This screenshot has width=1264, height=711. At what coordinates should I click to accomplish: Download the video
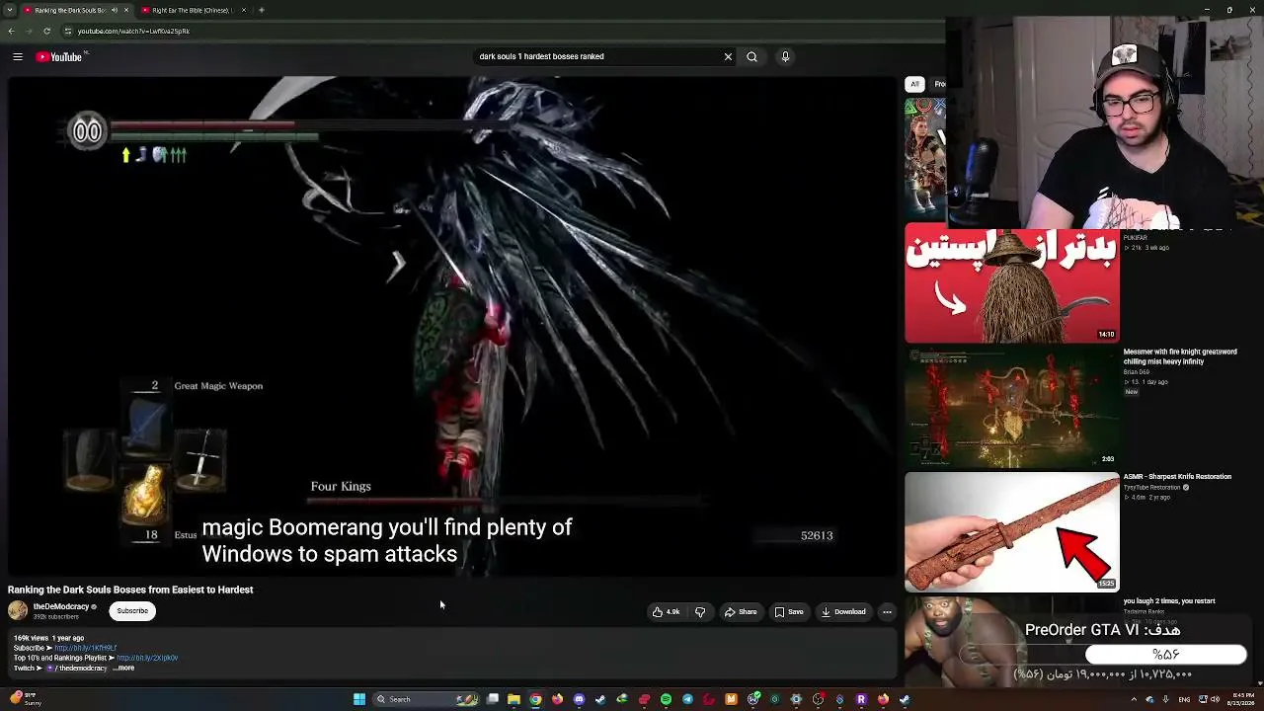(x=844, y=612)
